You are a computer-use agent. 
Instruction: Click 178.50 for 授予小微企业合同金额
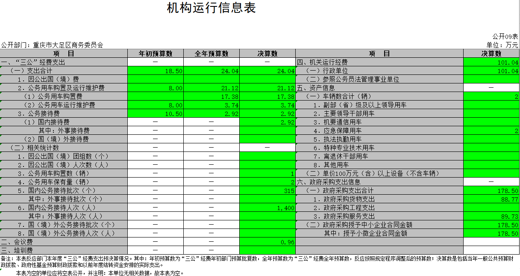tap(491, 233)
